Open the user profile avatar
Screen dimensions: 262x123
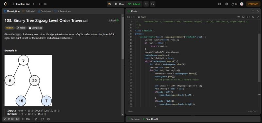(x=242, y=4)
